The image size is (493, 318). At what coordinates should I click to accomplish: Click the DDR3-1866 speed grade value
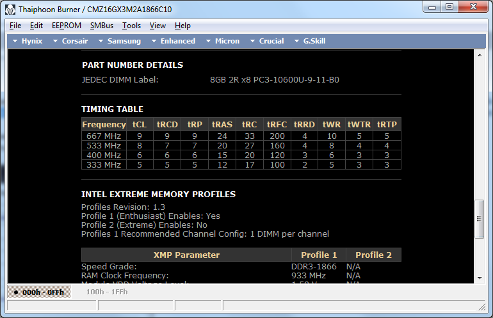point(314,266)
